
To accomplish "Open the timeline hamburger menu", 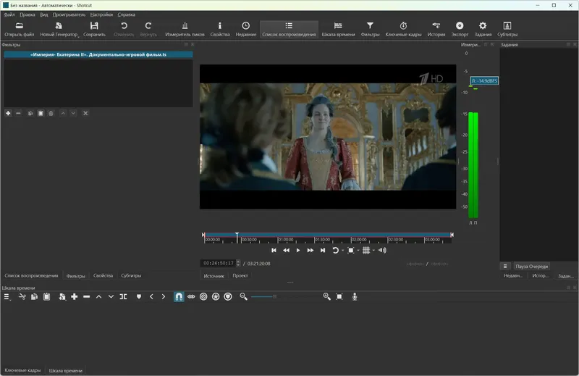I will coord(7,296).
